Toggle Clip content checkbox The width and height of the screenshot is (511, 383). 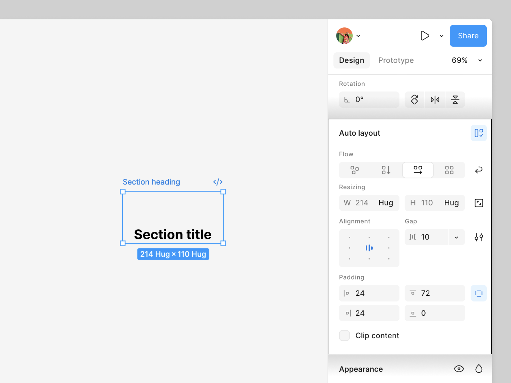pyautogui.click(x=344, y=335)
